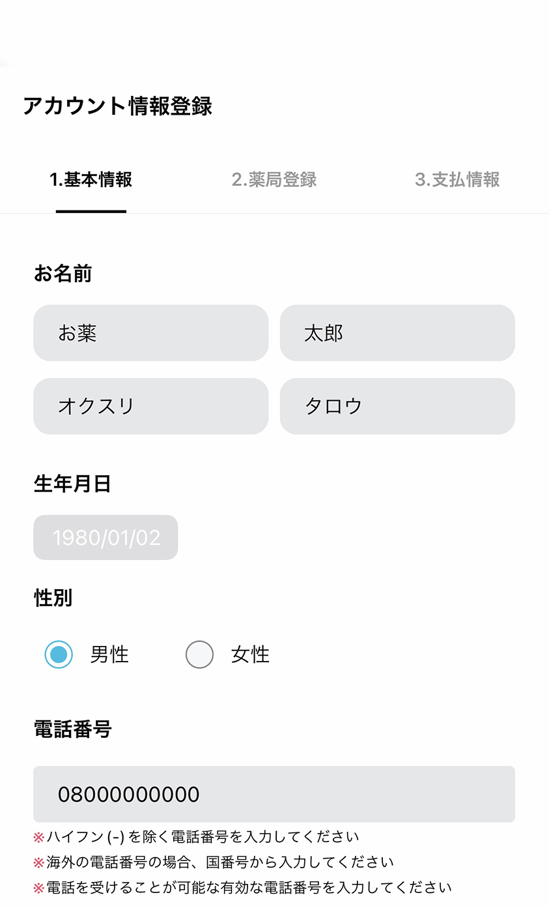Screen dimensions: 549x908
Task: Click the 男性 label text
Action: (x=109, y=654)
